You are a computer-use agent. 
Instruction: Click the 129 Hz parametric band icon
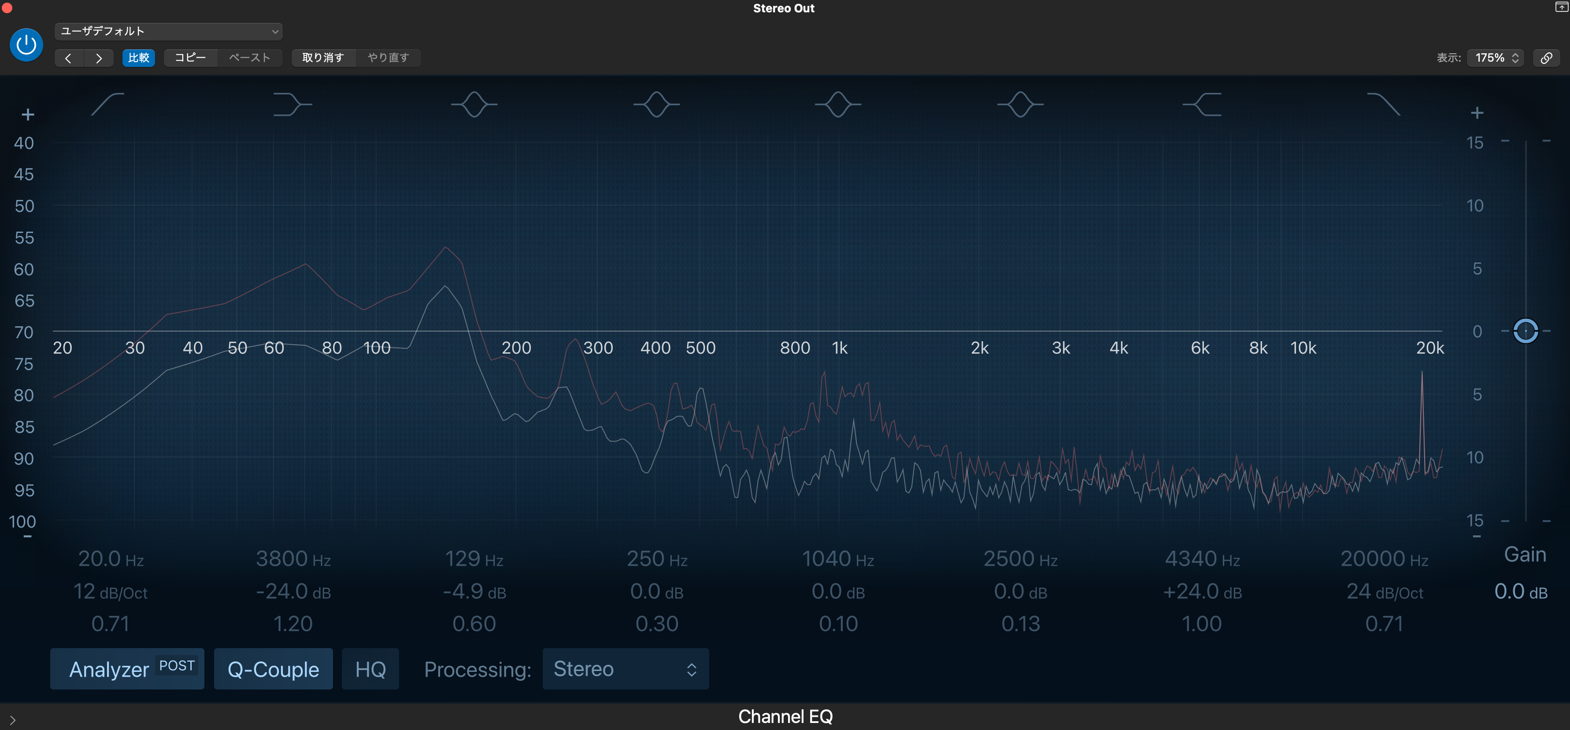coord(474,104)
